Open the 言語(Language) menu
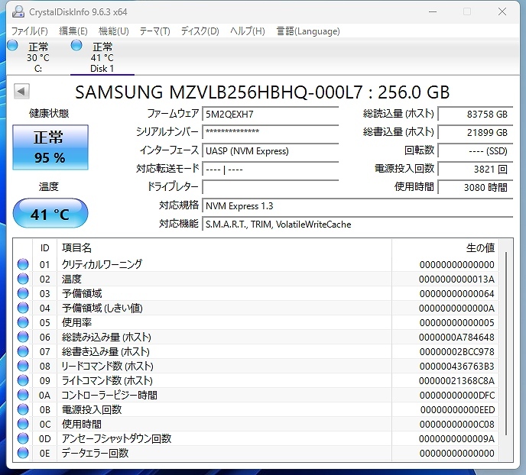Screen dimensions: 526x475 (x=308, y=31)
